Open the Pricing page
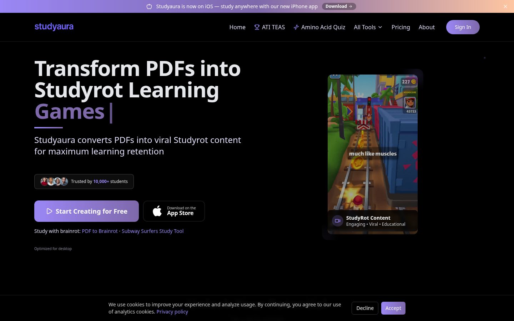 [x=400, y=27]
